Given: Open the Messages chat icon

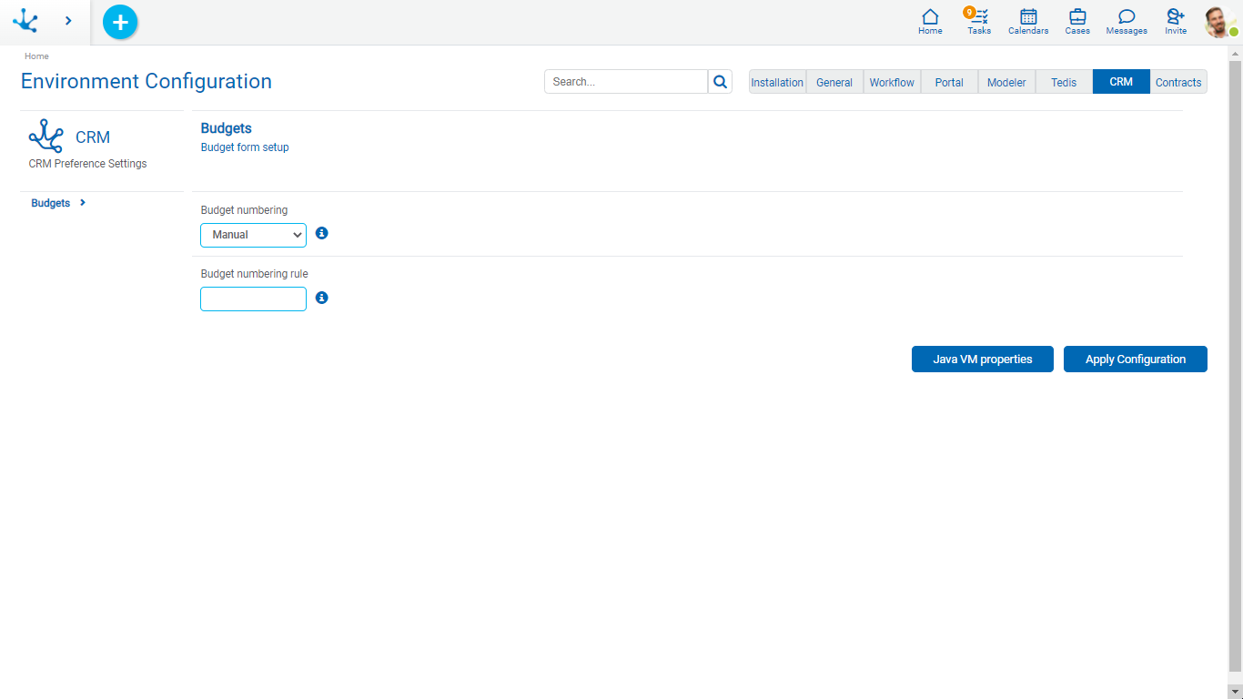Looking at the screenshot, I should coord(1127,22).
